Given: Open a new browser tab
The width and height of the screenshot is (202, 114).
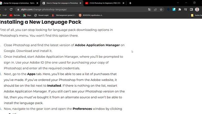Looking at the screenshot, I should [x=130, y=3].
